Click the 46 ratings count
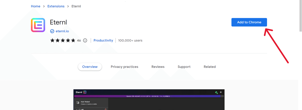The width and height of the screenshot is (302, 110). pos(79,40)
